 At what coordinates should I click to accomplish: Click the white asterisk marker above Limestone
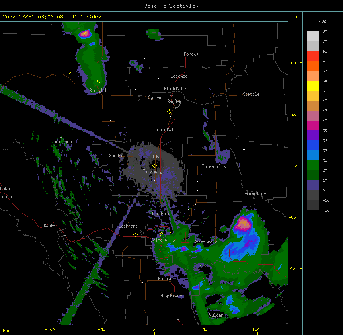61,137
